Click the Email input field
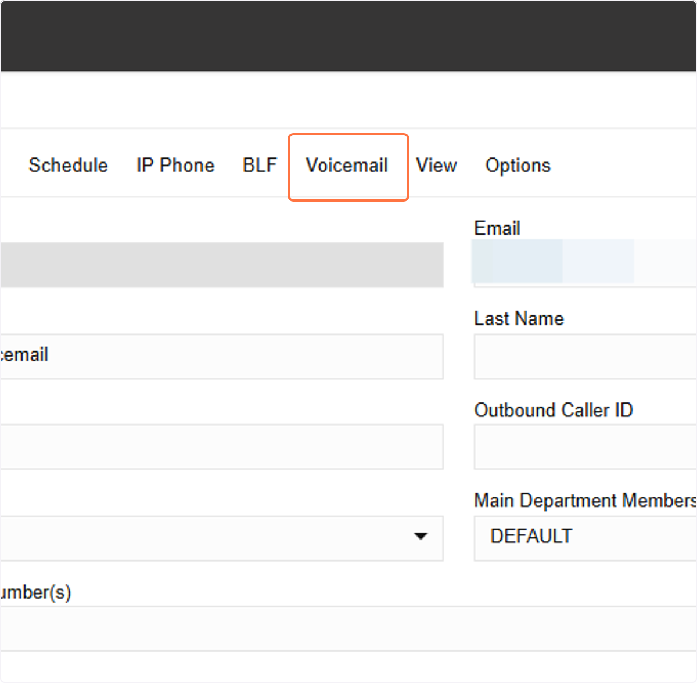 [x=585, y=264]
